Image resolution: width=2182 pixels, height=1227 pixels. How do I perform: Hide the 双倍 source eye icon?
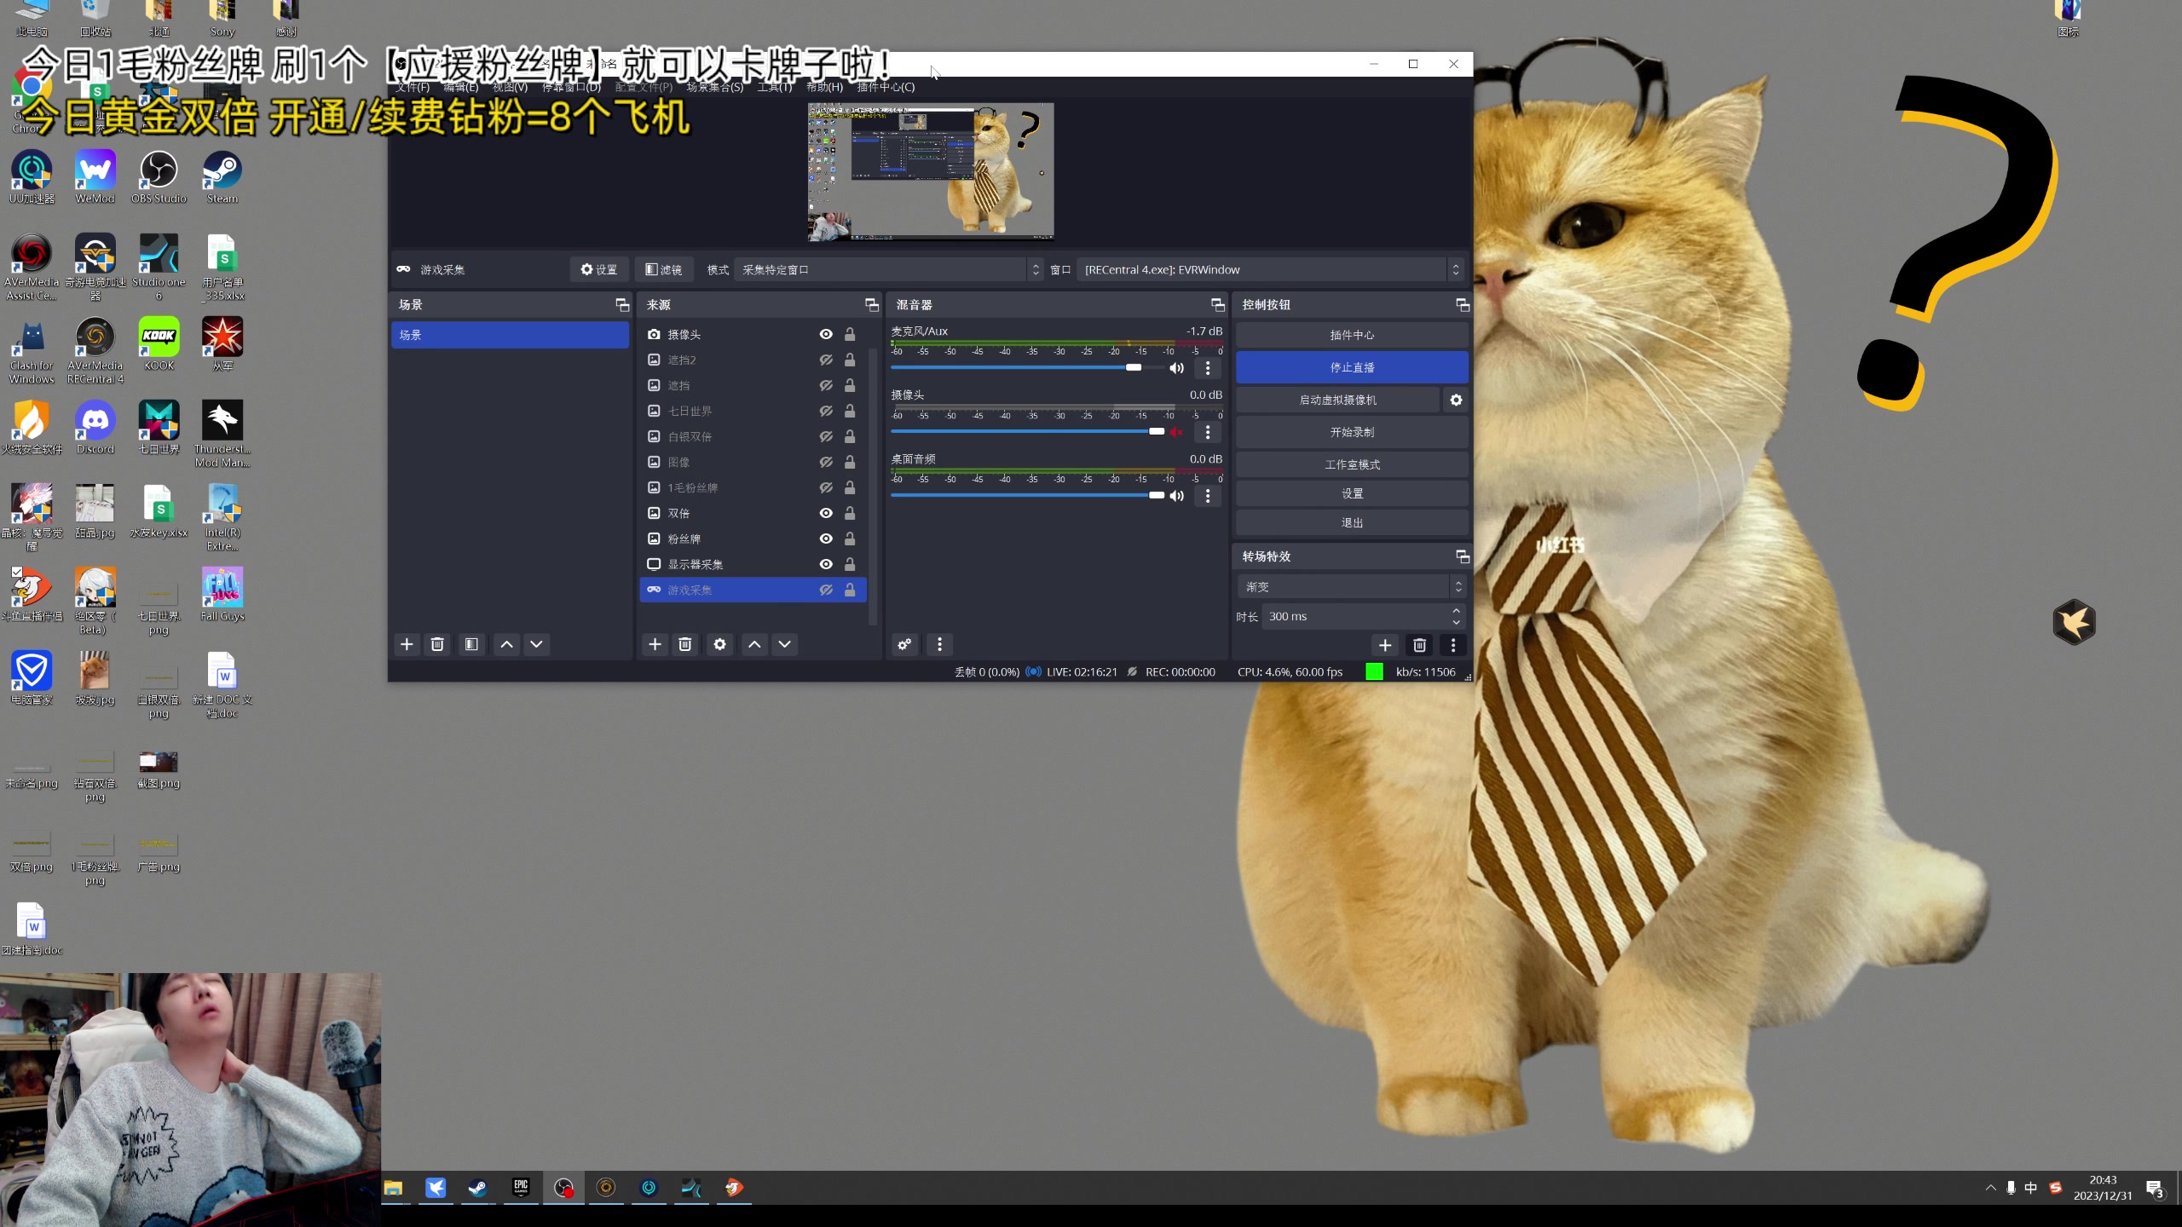tap(825, 513)
